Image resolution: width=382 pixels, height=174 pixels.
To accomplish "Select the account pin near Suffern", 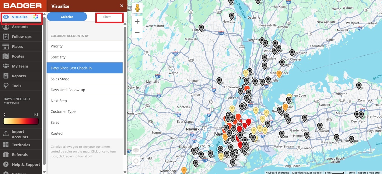I will pos(201,28).
